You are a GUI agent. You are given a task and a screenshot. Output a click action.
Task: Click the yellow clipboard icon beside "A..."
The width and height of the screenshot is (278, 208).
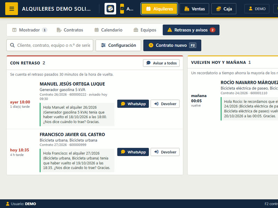pos(122,9)
